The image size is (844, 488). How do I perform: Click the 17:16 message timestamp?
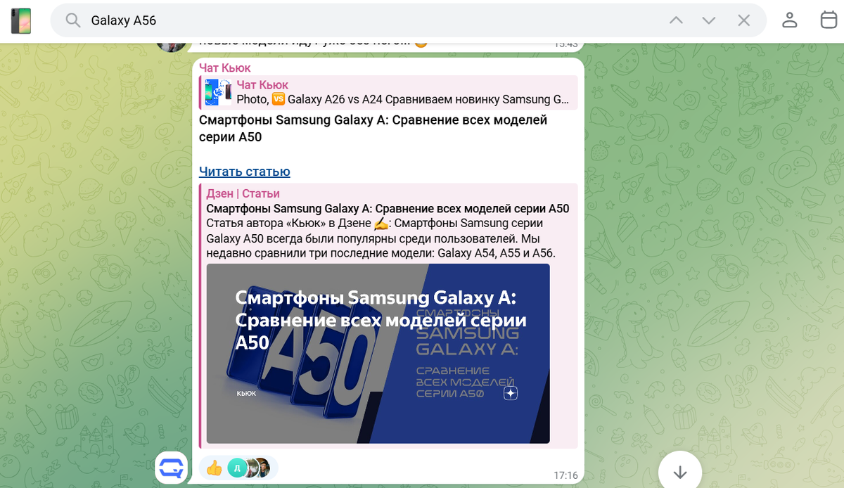[565, 475]
